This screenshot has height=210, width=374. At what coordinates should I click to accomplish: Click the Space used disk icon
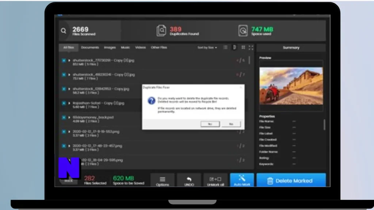243,31
